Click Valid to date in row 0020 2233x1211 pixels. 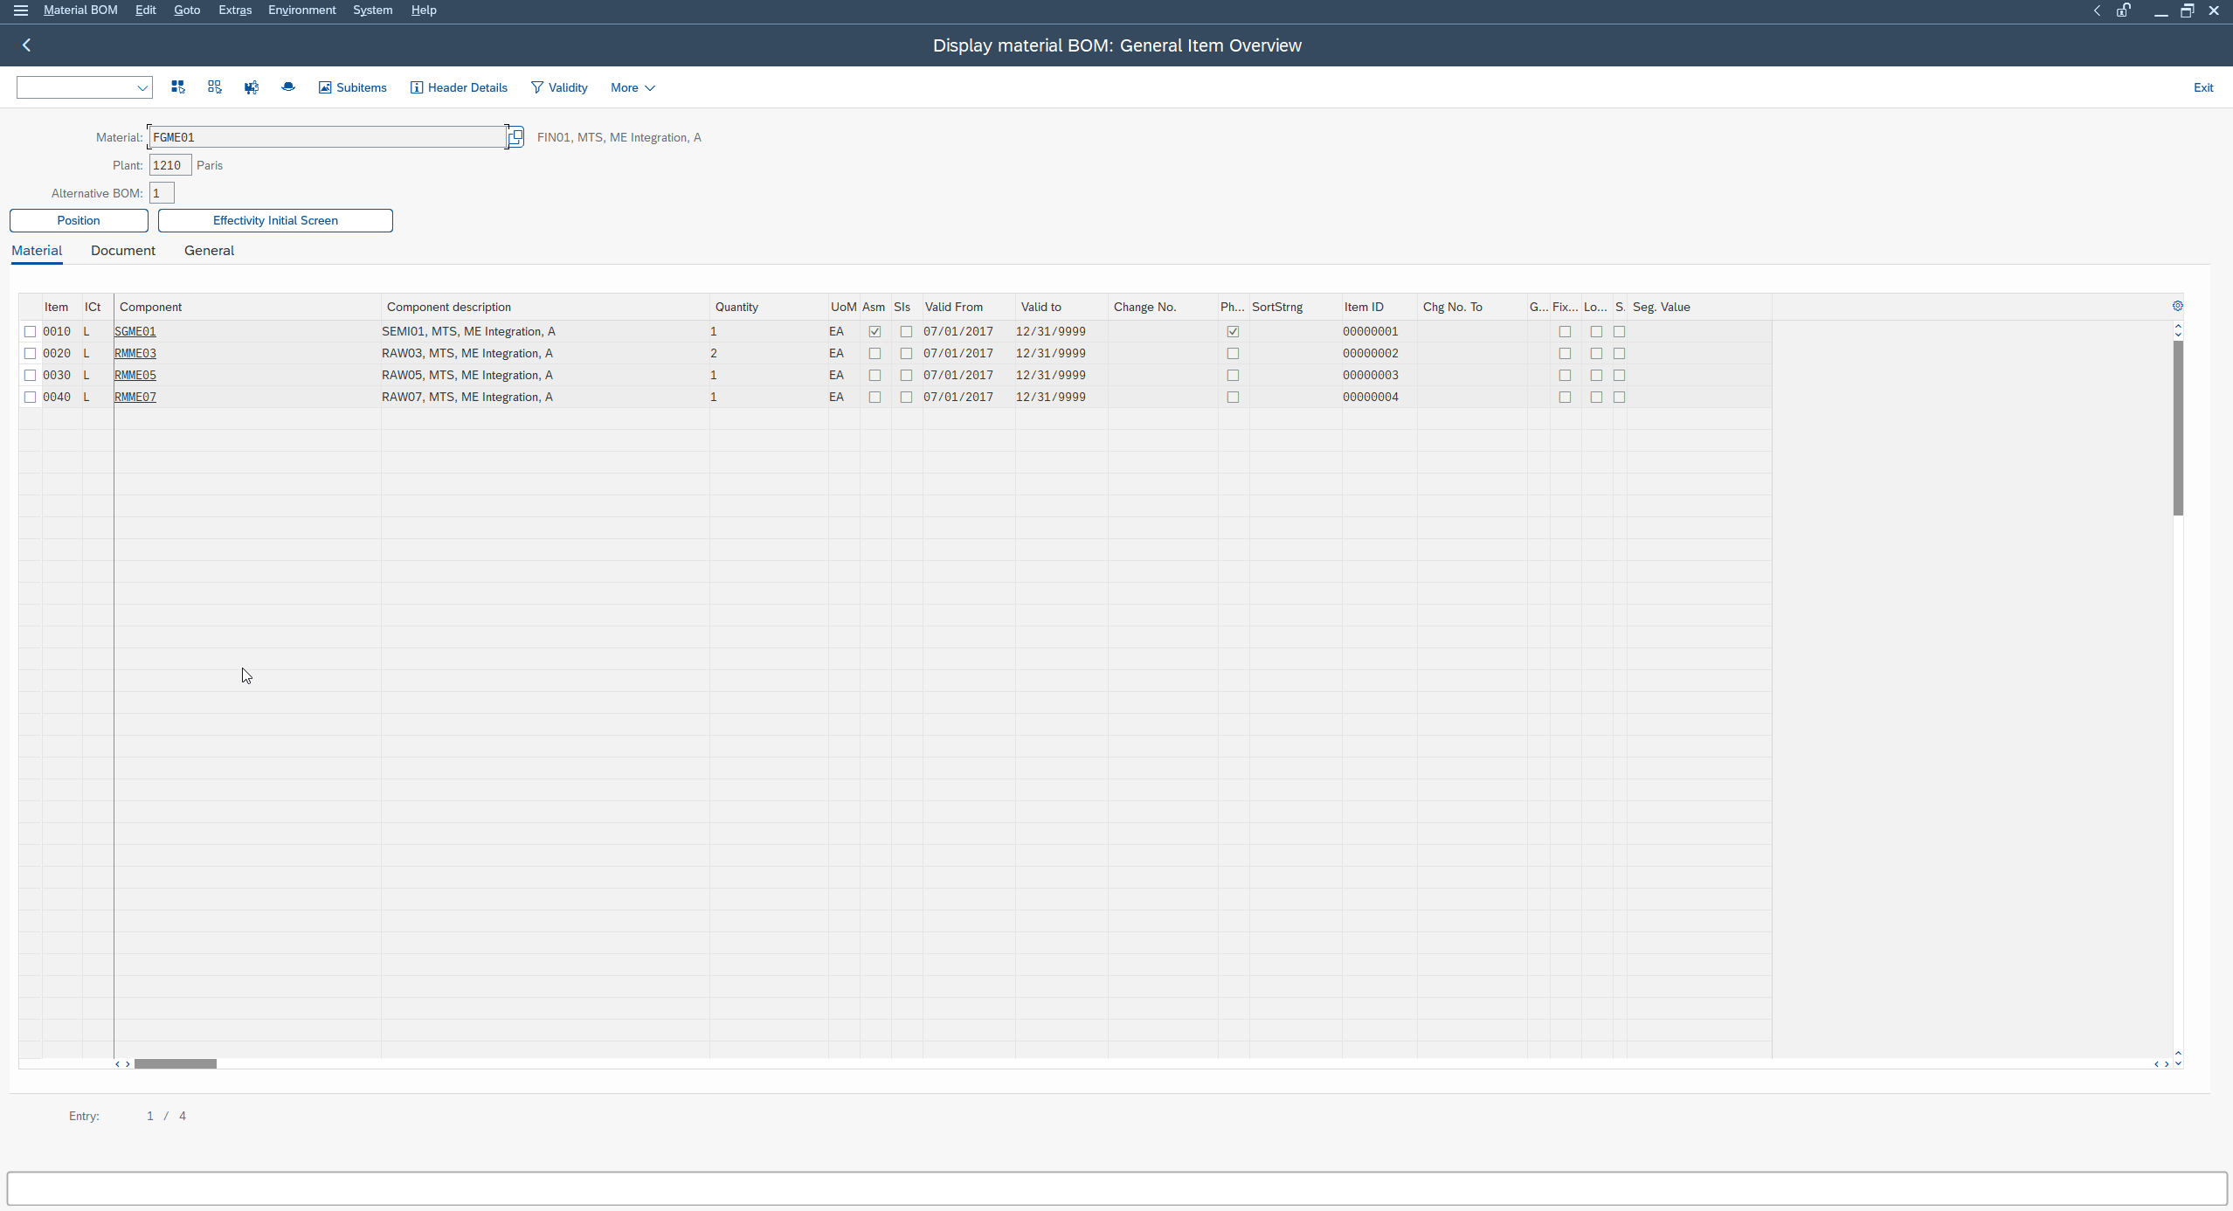pos(1051,353)
